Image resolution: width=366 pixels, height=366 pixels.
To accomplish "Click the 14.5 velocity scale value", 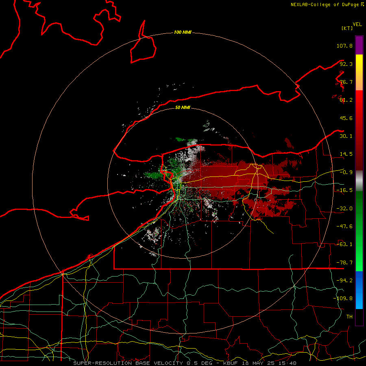I will point(346,154).
